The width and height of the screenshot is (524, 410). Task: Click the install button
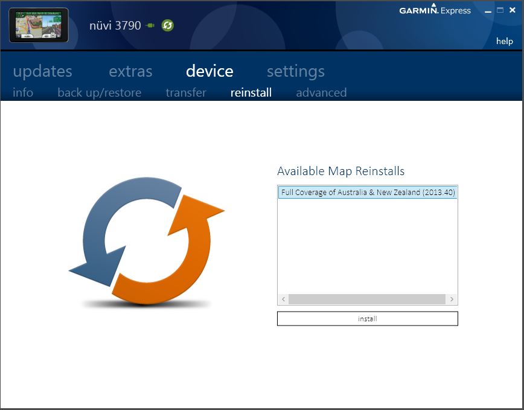tap(368, 319)
